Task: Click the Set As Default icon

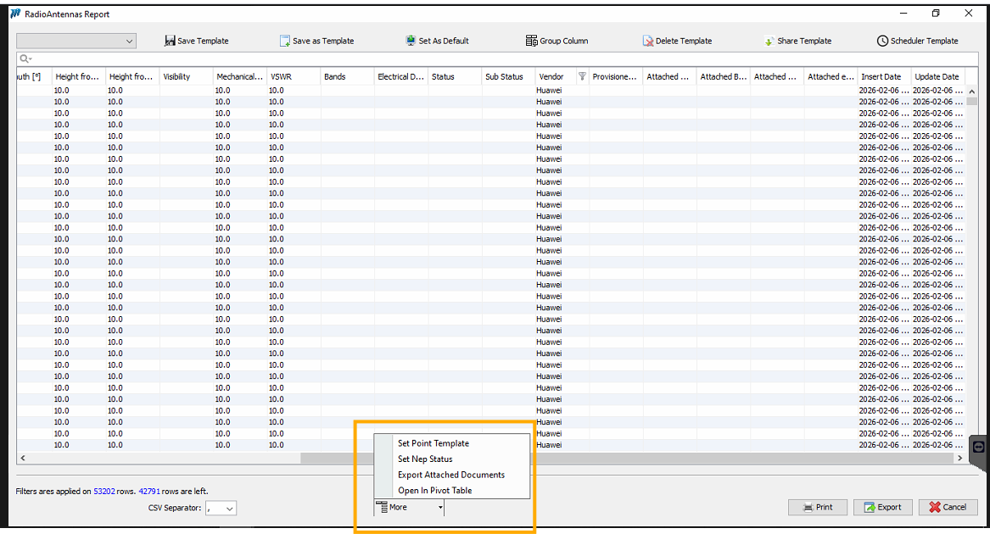Action: 411,41
